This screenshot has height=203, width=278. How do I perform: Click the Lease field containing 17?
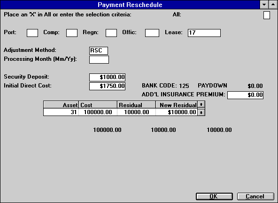(204, 33)
